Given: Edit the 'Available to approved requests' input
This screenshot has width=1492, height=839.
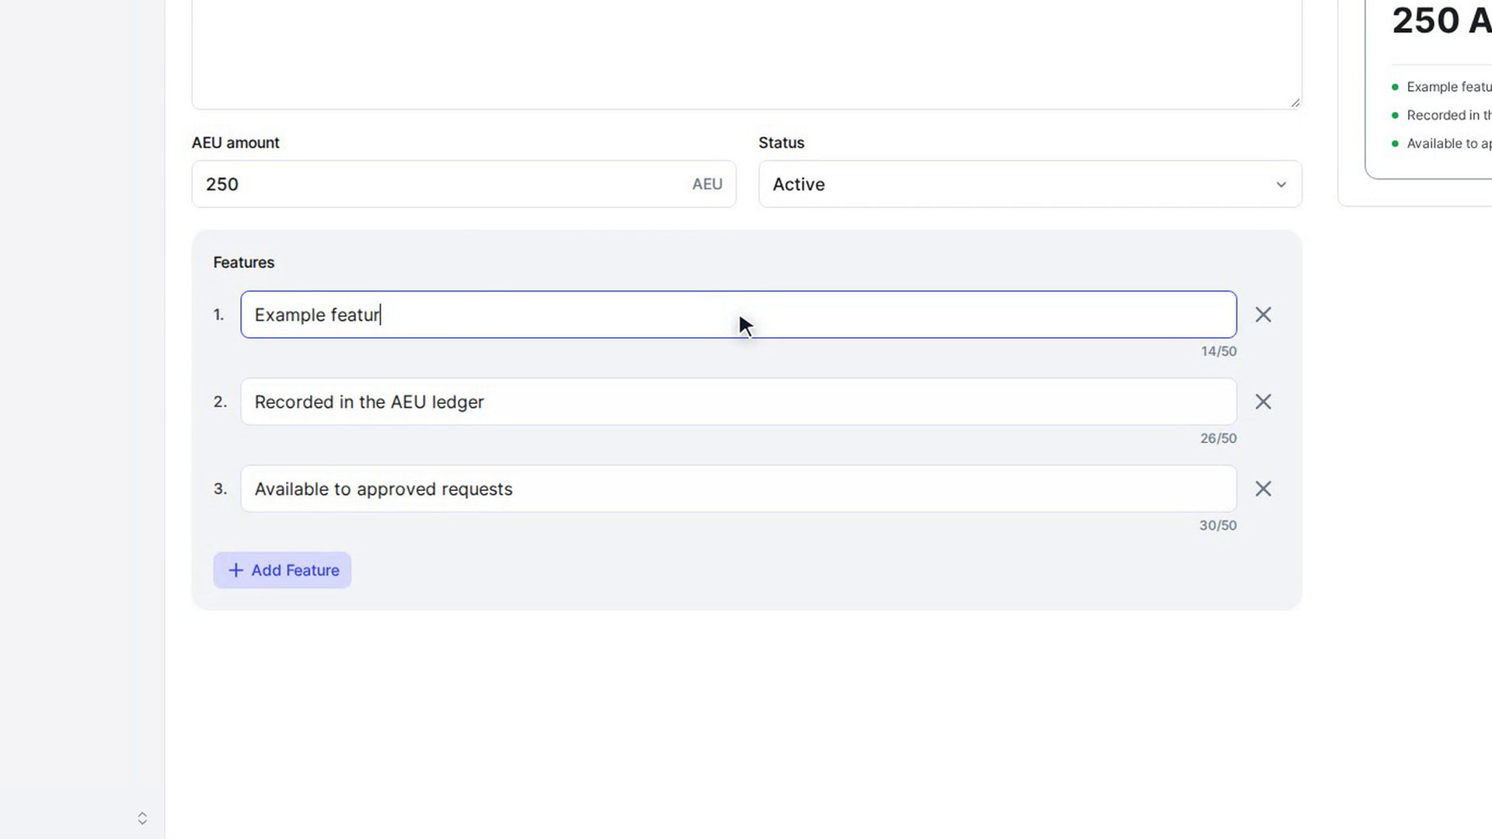Looking at the screenshot, I should [738, 489].
